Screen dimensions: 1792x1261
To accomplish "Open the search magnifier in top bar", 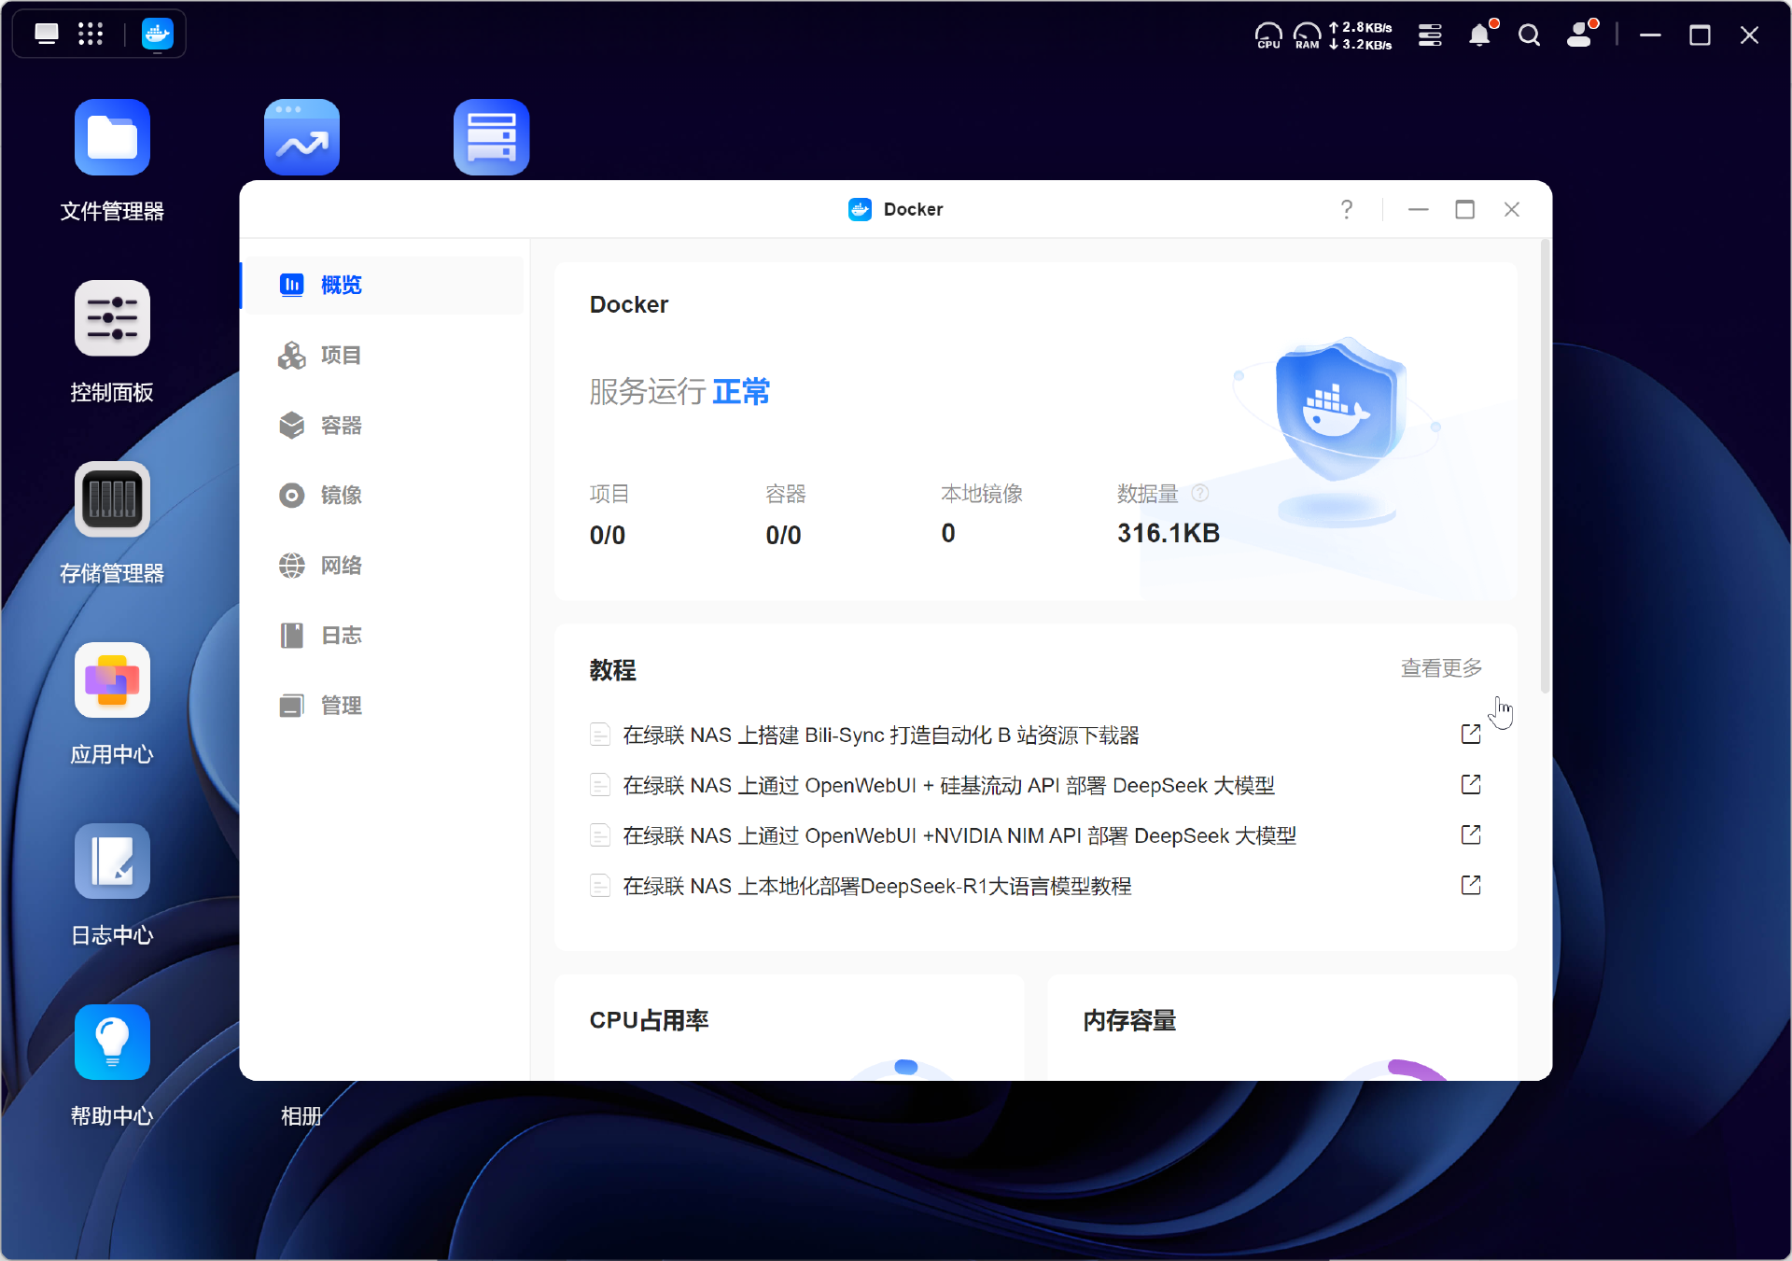I will click(1529, 35).
